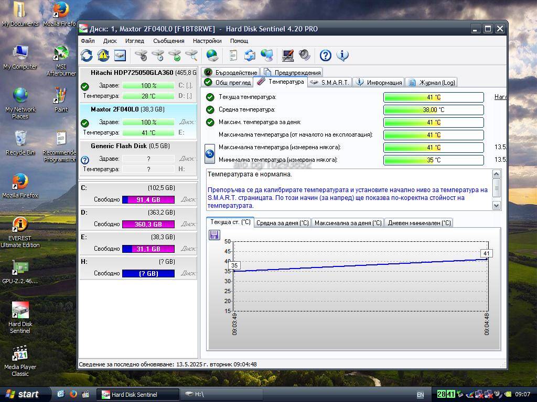Open the disk panel icon in toolbar

coord(120,55)
